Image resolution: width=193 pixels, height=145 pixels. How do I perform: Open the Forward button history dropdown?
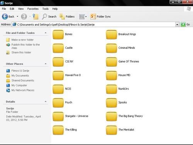pyautogui.click(x=30, y=17)
